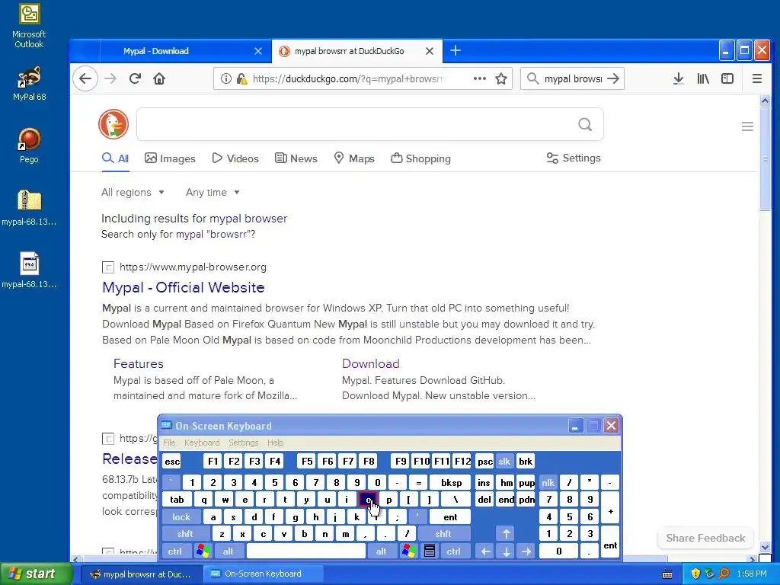780x585 pixels.
Task: Select MyPal 68 desktop shortcut
Action: pyautogui.click(x=30, y=84)
